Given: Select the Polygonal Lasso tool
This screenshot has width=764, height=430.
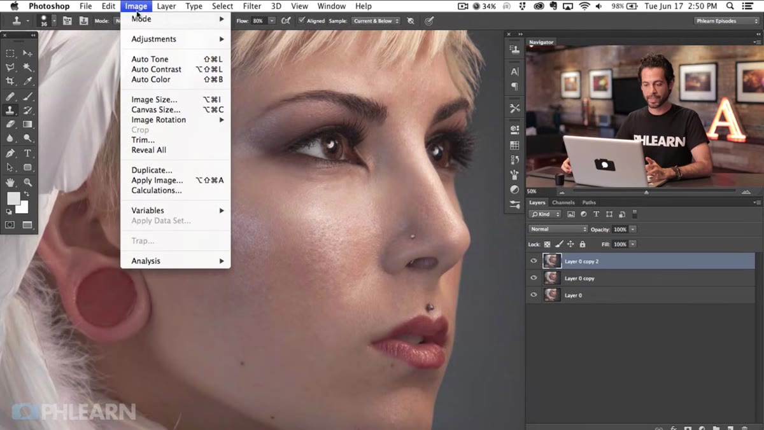Looking at the screenshot, I should click(x=10, y=67).
